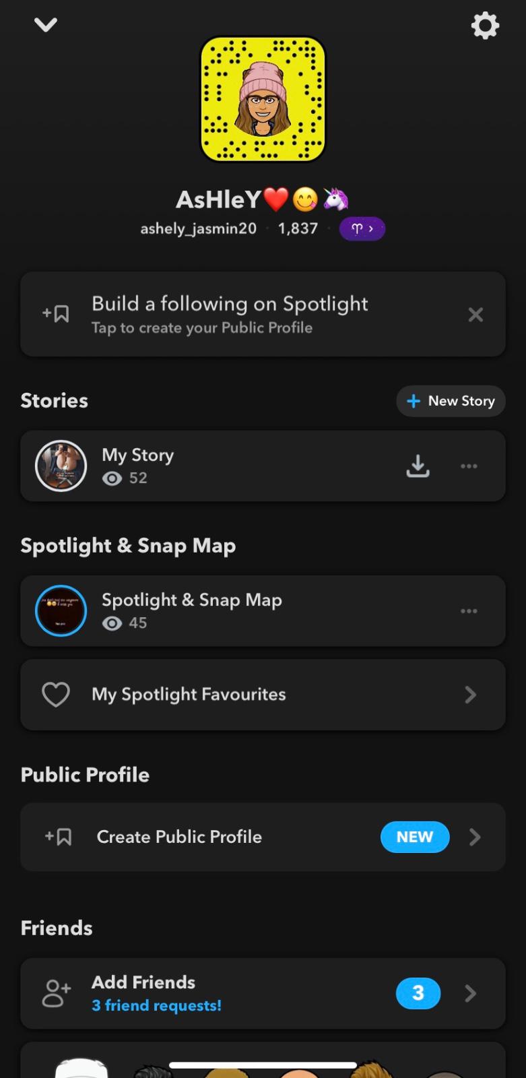Open Add Friends via the person-plus icon

click(x=57, y=993)
